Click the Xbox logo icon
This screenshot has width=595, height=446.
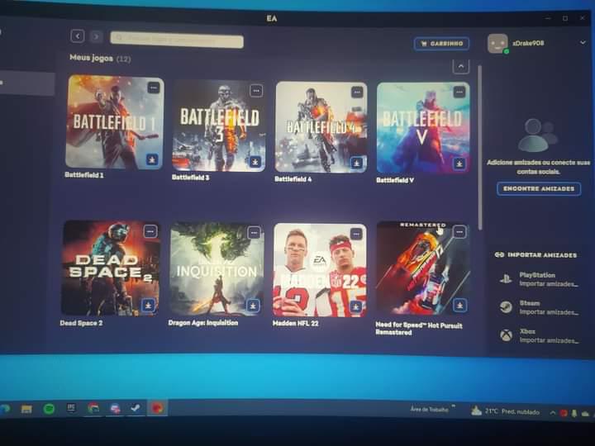[506, 335]
